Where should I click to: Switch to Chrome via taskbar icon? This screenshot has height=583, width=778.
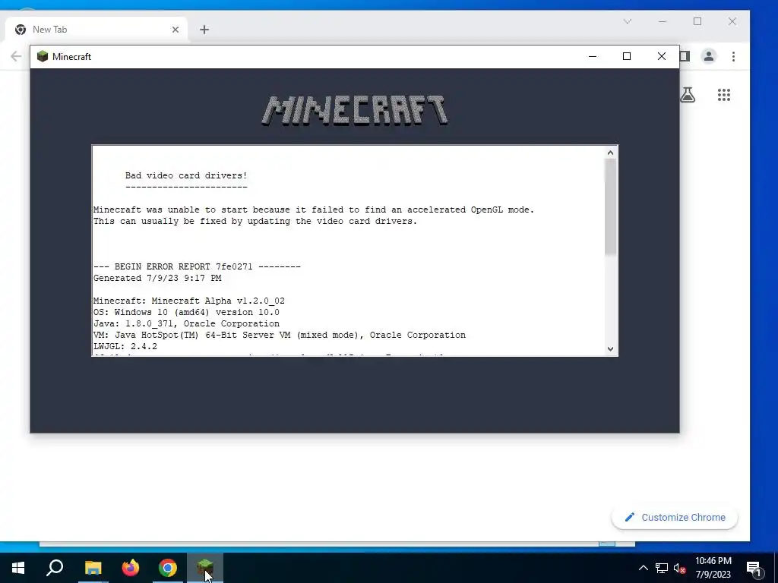(x=168, y=568)
